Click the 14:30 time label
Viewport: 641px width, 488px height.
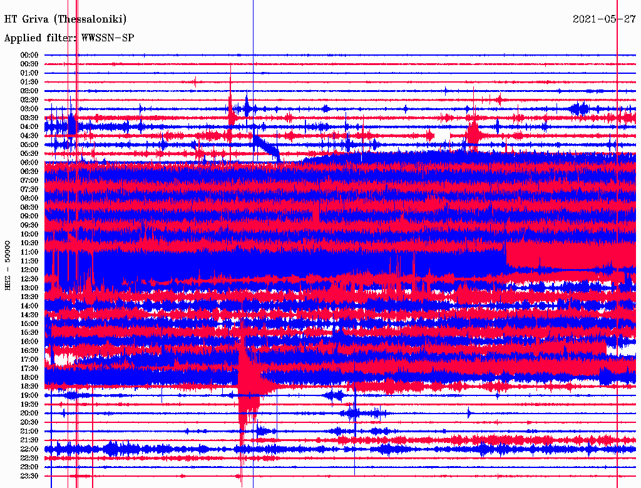29,315
